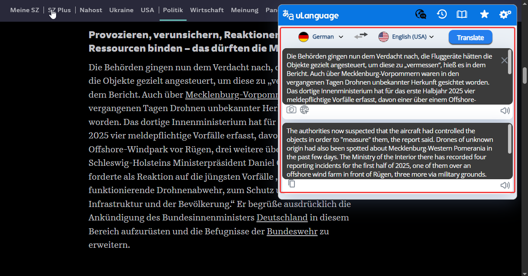Viewport: 528px width, 276px height.
Task: Click the globe chat translate icon
Action: (x=421, y=15)
